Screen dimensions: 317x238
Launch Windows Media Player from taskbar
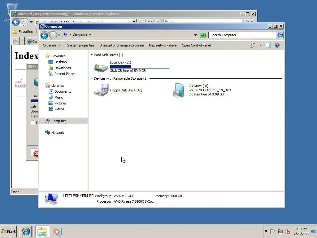coord(57,231)
